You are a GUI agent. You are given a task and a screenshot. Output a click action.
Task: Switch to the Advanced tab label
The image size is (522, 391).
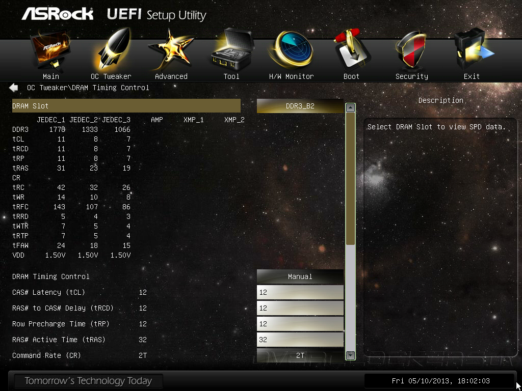tap(171, 76)
